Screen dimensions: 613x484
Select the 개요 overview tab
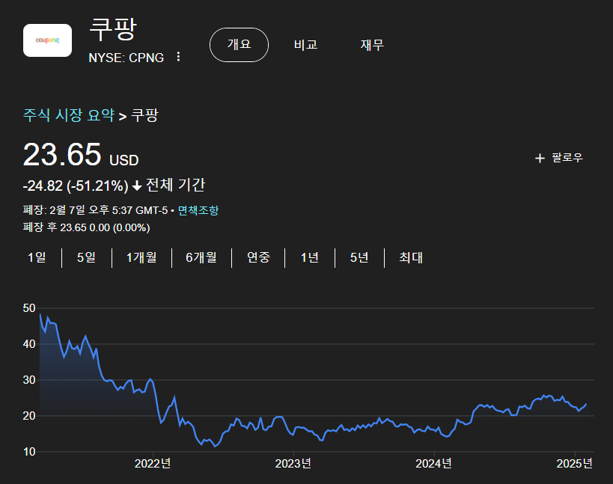(239, 45)
